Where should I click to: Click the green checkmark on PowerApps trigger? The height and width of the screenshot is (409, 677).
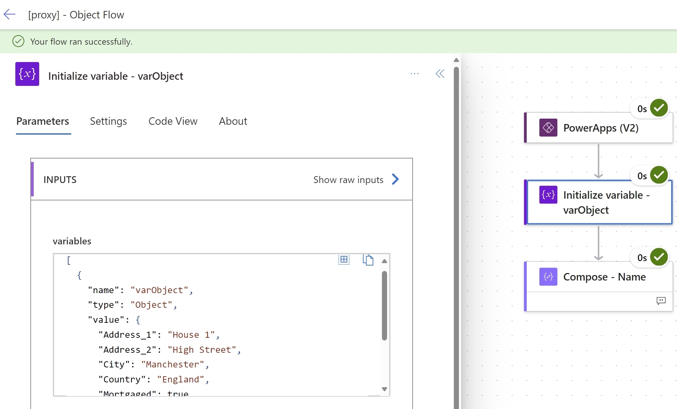659,108
